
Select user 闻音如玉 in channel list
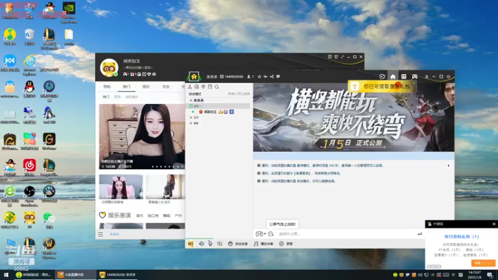210,112
